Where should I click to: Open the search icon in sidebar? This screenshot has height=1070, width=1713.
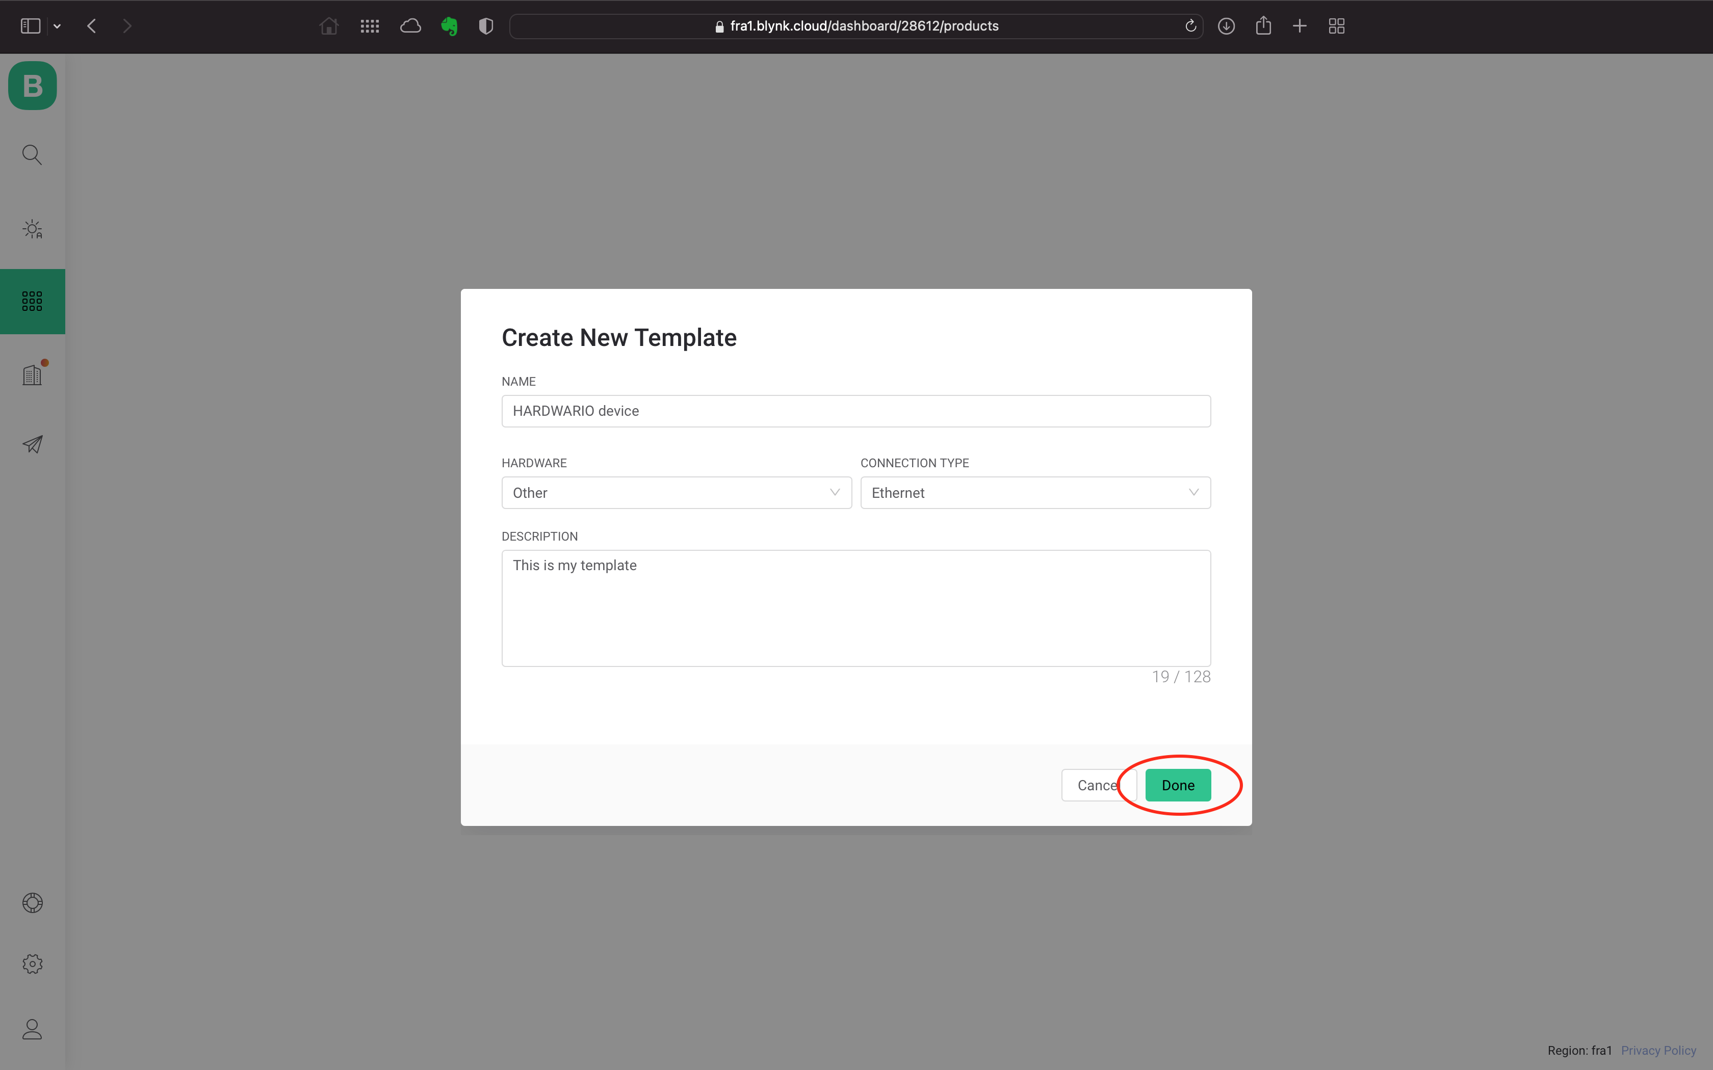click(32, 154)
